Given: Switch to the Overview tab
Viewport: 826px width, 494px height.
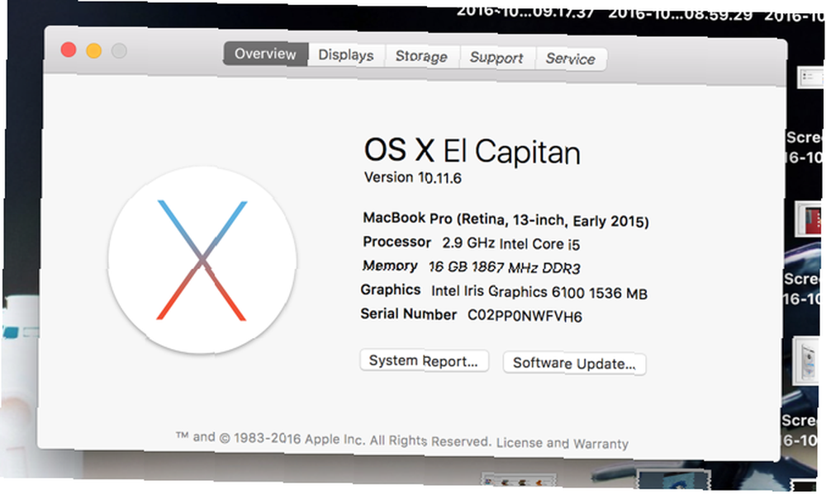Looking at the screenshot, I should (265, 54).
